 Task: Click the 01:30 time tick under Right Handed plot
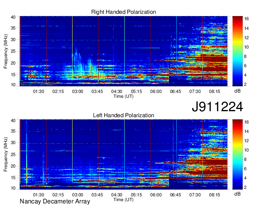[38, 91]
